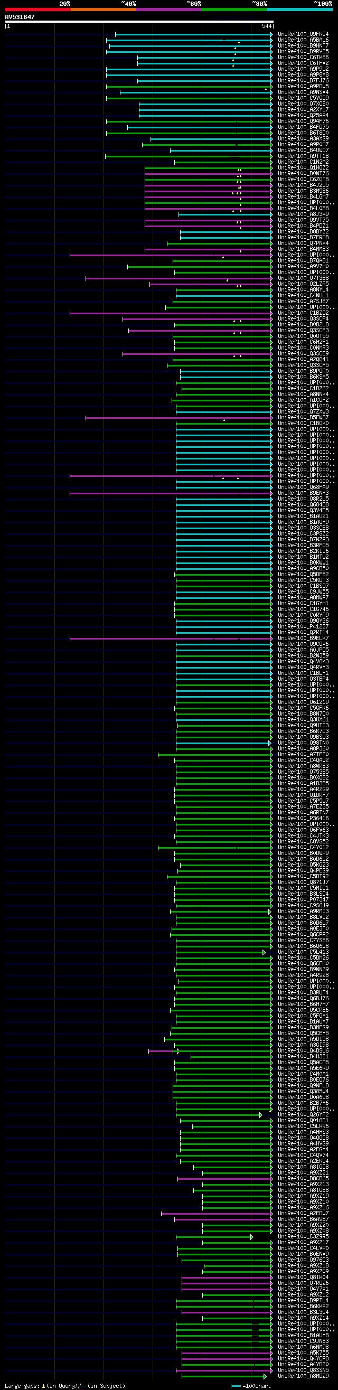Select hit label UniRef100_Q976C3
The width and height of the screenshot is (338, 1390).
[x=303, y=1260]
